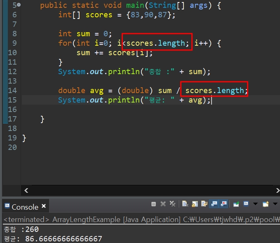Click 'sum += scores[i];' on line 10
Viewport: 280px width, 243px height.
115,53
